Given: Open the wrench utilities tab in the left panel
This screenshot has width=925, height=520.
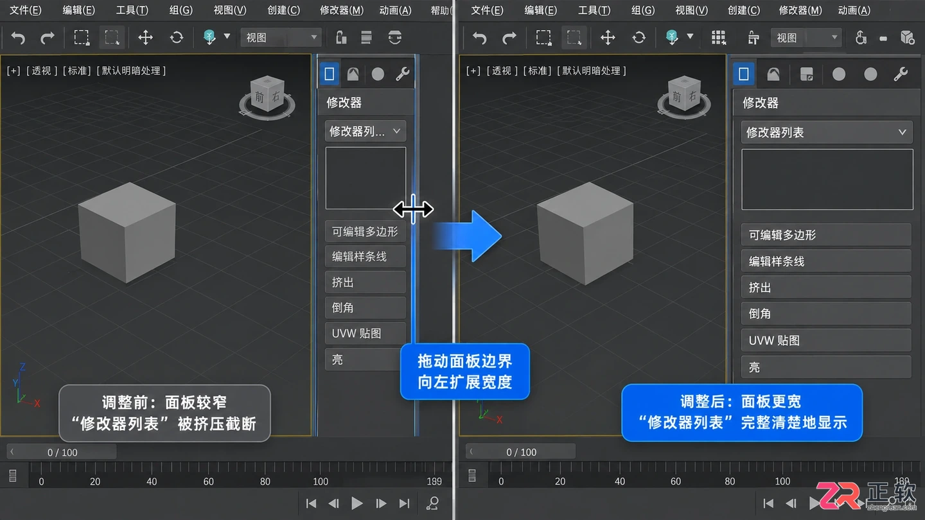Looking at the screenshot, I should 403,74.
